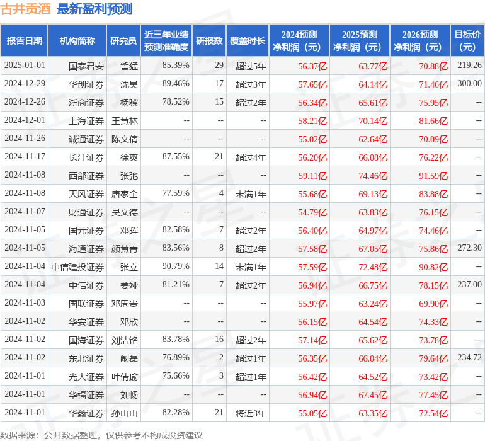This screenshot has width=485, height=441.
Task: Click researcher name 王慧林
Action: [x=125, y=121]
